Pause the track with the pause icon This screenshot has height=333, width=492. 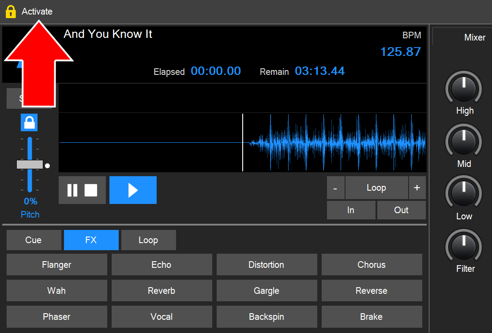(72, 190)
